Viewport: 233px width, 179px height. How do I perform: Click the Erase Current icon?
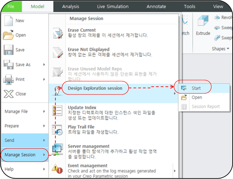pos(58,33)
